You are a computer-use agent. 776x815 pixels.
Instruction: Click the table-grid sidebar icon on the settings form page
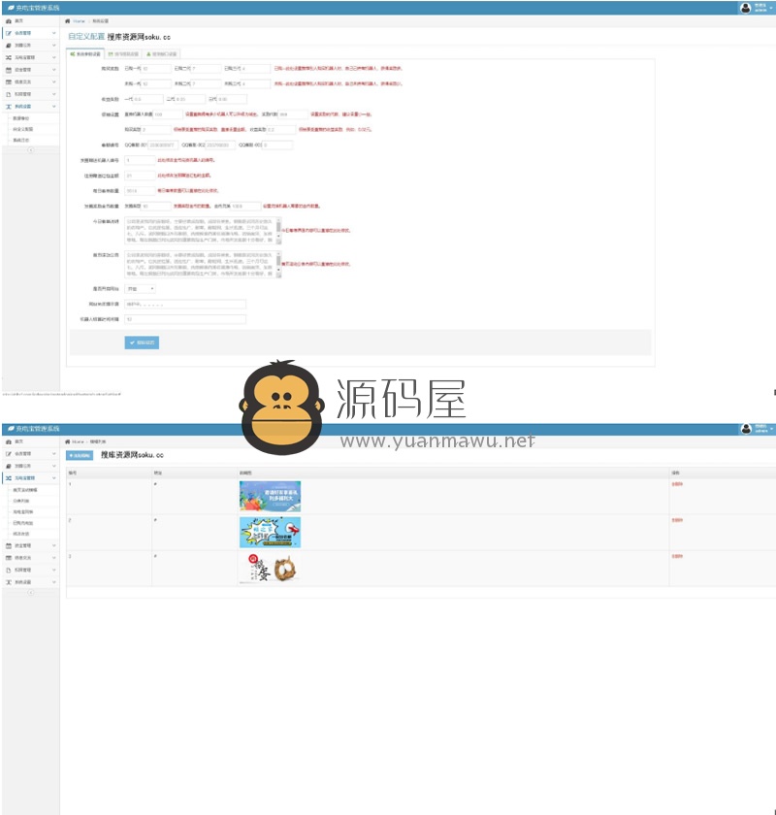(x=9, y=82)
